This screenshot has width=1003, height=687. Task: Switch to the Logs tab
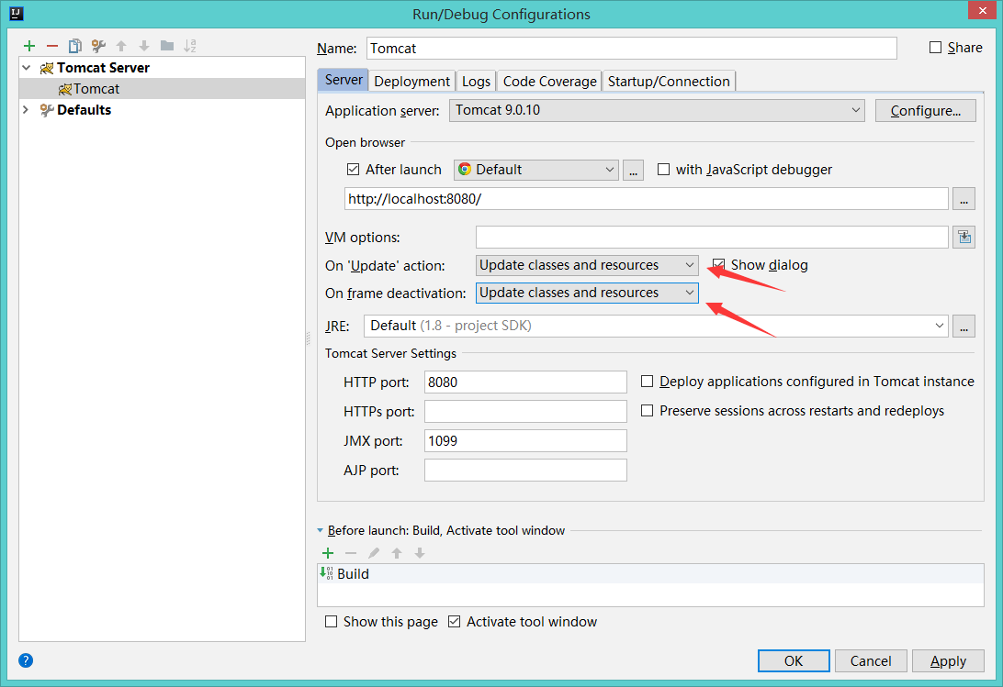coord(476,81)
